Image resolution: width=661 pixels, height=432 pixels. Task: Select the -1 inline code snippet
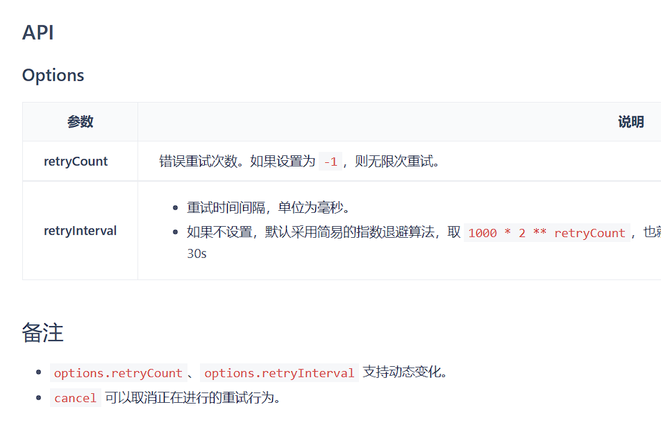(x=329, y=160)
